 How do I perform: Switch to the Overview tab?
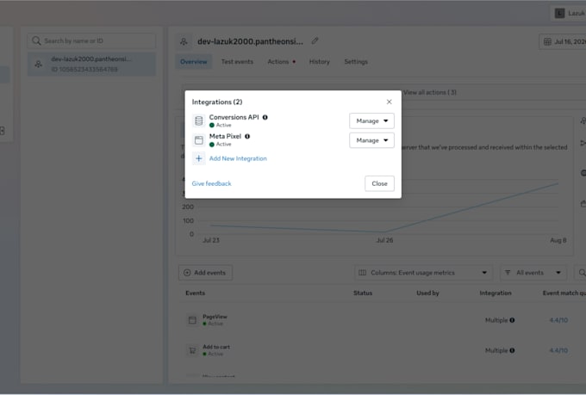click(x=194, y=62)
